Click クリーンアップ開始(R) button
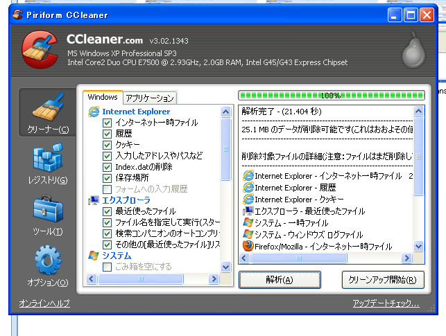This screenshot has width=446, height=336. click(x=383, y=280)
